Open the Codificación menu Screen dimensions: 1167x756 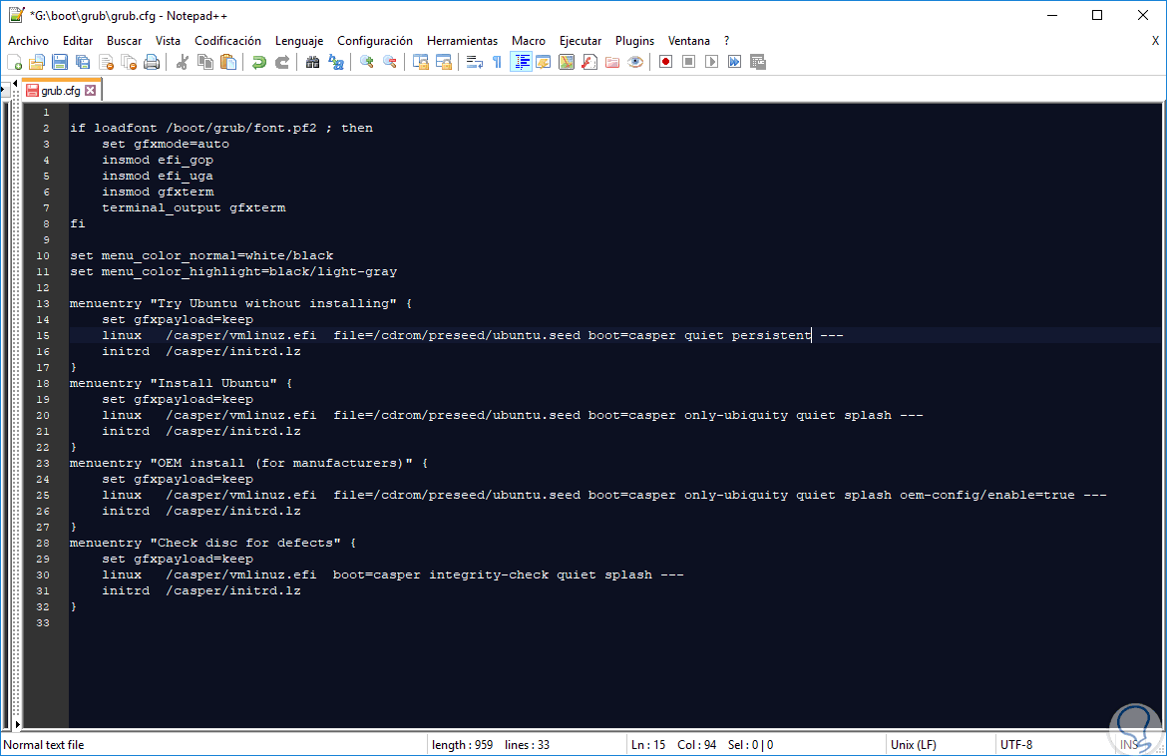[227, 41]
